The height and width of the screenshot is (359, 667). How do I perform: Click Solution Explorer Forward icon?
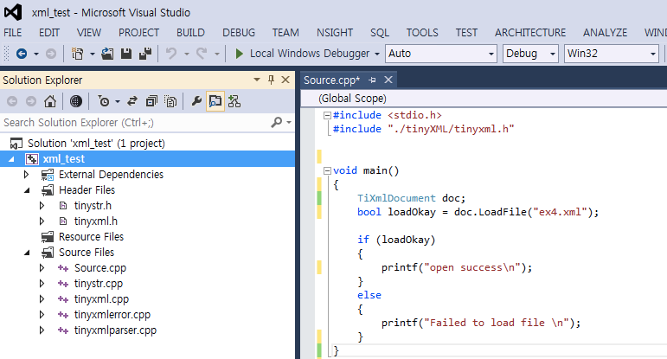click(x=31, y=101)
